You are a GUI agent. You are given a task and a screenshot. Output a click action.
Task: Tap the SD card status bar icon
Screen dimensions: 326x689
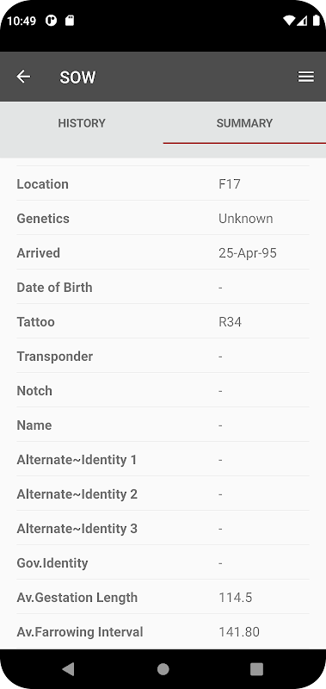pos(70,21)
